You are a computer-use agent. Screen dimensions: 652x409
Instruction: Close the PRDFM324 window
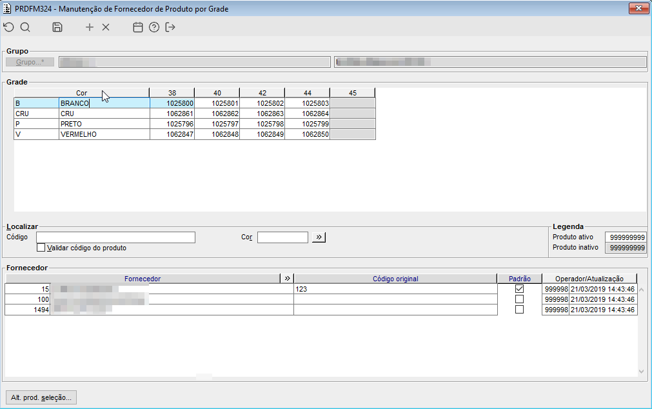pyautogui.click(x=638, y=8)
